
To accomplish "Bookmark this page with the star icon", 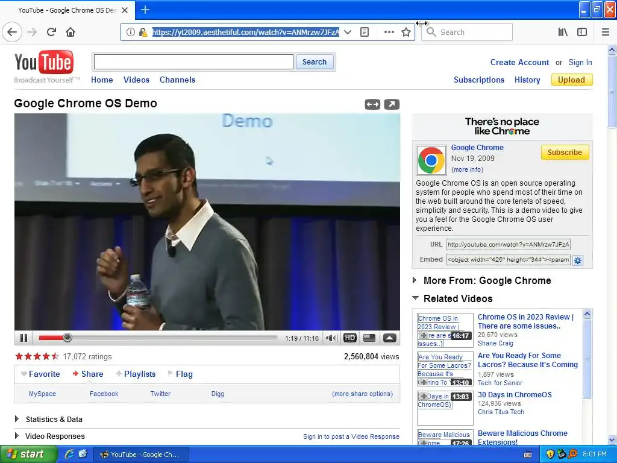I will (406, 33).
